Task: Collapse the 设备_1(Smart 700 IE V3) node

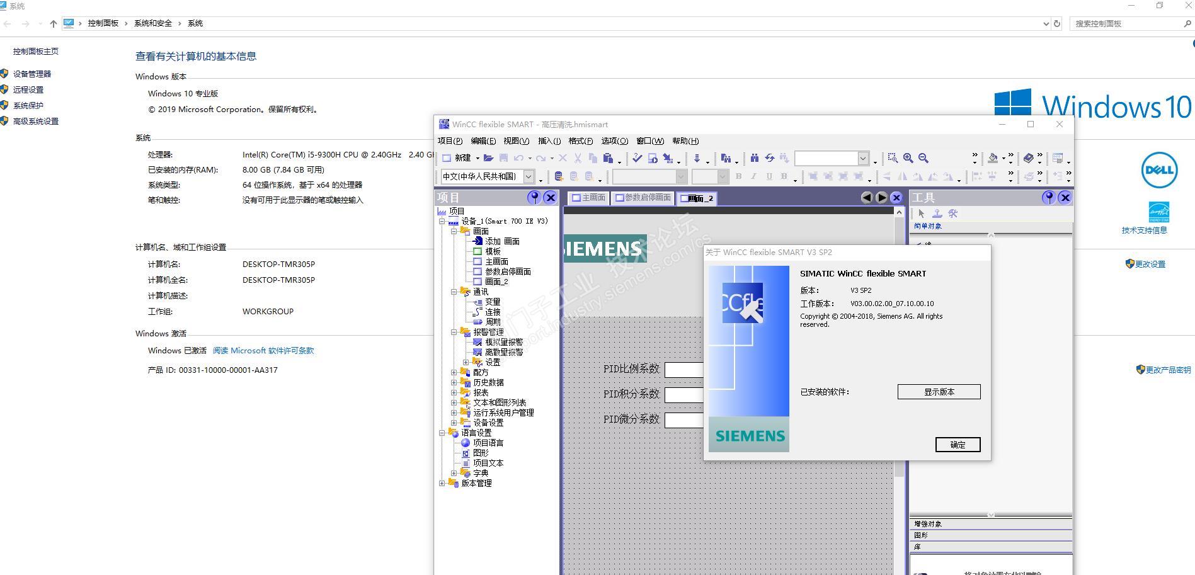Action: [442, 222]
